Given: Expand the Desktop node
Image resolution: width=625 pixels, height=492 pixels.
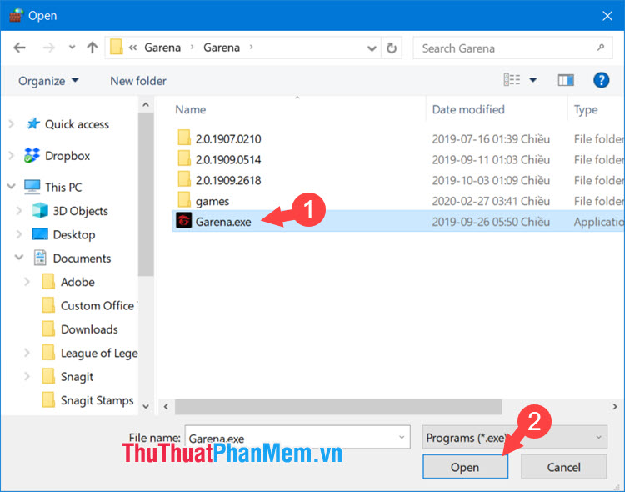Looking at the screenshot, I should (18, 234).
